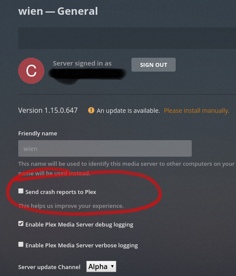Screen dimensions: 236x276
Task: Click the Friendly name field label
Action: (38, 133)
